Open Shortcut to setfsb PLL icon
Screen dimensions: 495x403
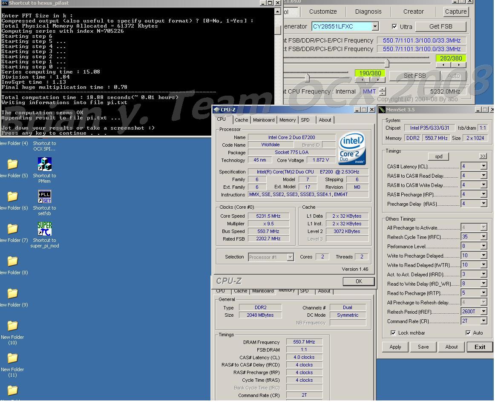(44, 197)
